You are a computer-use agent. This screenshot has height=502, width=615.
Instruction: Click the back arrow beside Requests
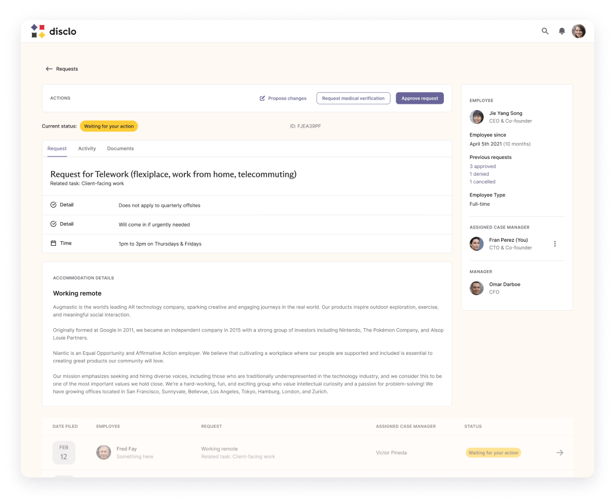[x=49, y=69]
